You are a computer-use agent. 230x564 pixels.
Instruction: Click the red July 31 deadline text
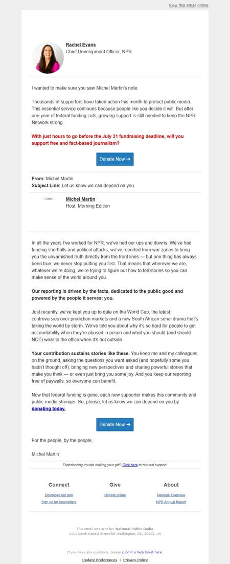point(108,140)
